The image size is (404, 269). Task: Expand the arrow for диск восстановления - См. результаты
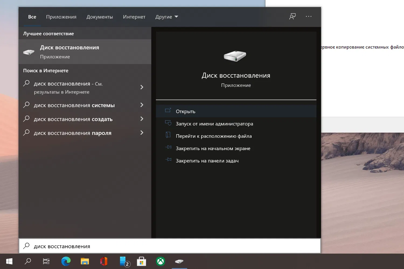click(142, 87)
